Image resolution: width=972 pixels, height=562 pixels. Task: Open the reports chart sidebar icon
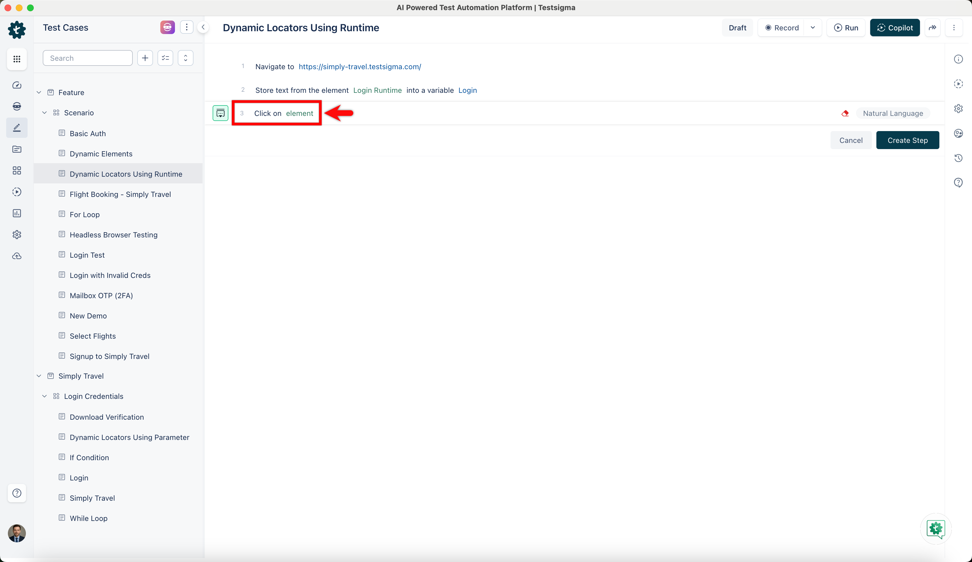point(17,213)
